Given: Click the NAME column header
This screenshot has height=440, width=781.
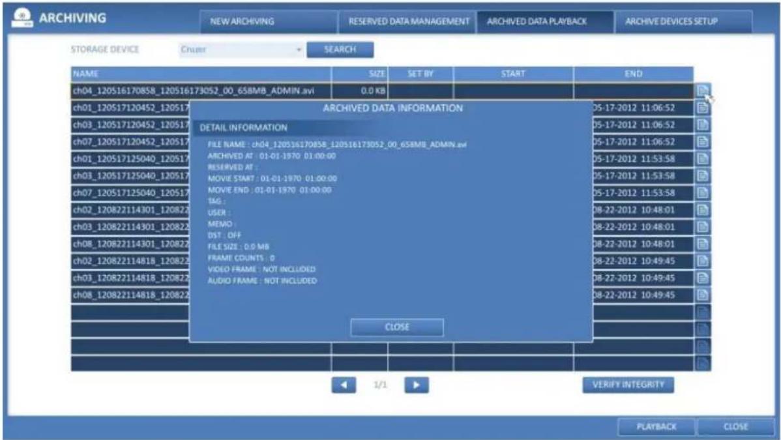Looking at the screenshot, I should pos(201,74).
